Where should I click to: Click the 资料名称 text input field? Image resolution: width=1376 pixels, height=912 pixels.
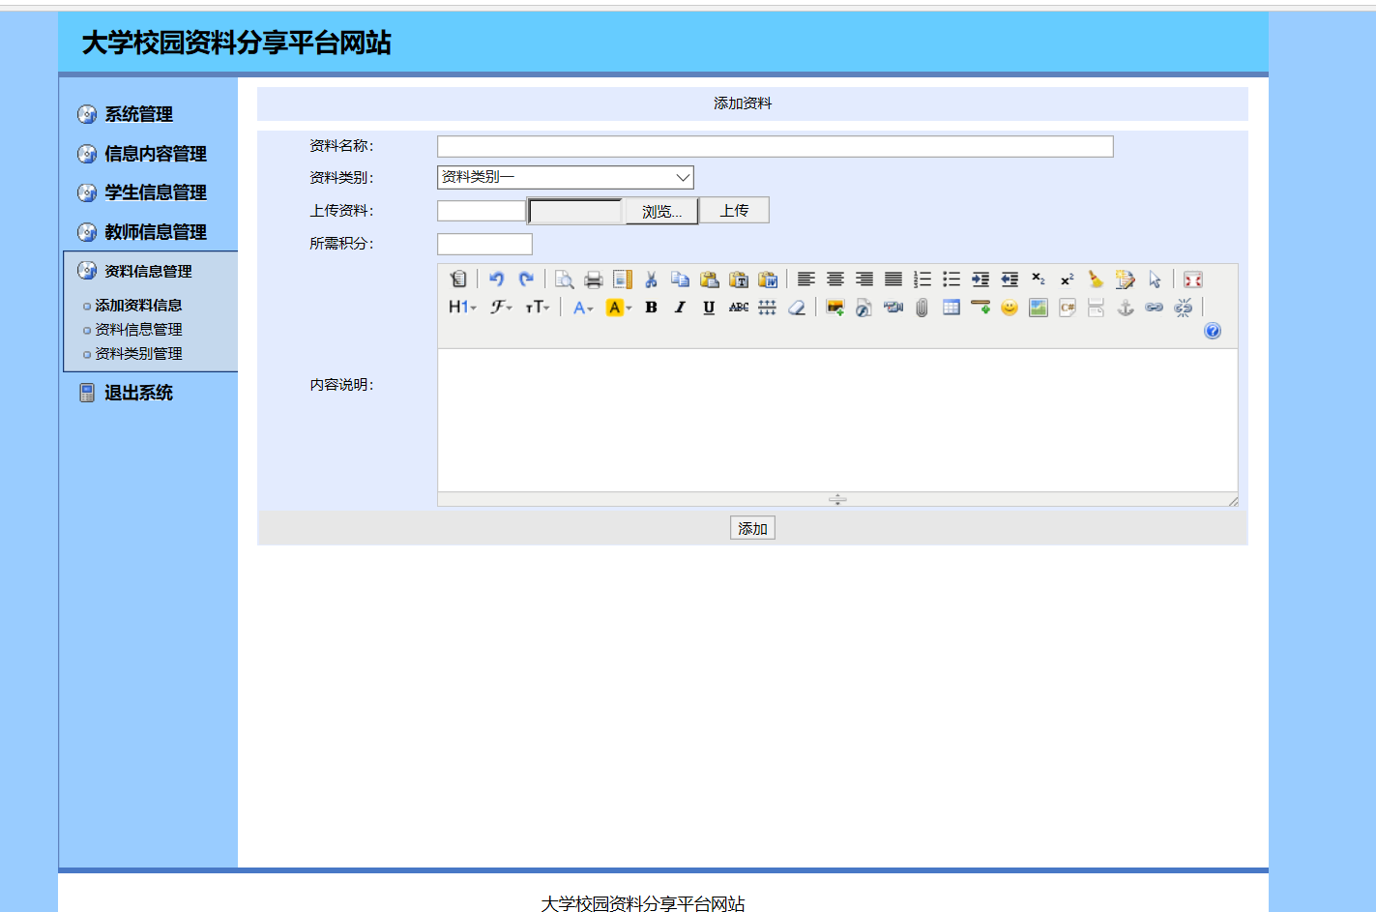775,146
